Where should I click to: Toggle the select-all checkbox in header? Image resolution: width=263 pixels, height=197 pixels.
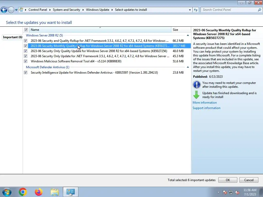point(26,30)
